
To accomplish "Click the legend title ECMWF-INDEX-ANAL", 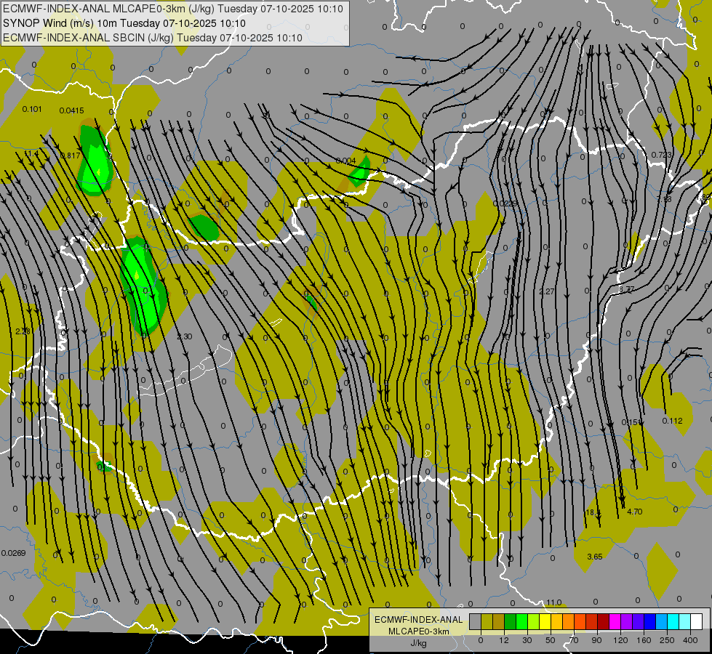I will click(x=419, y=620).
